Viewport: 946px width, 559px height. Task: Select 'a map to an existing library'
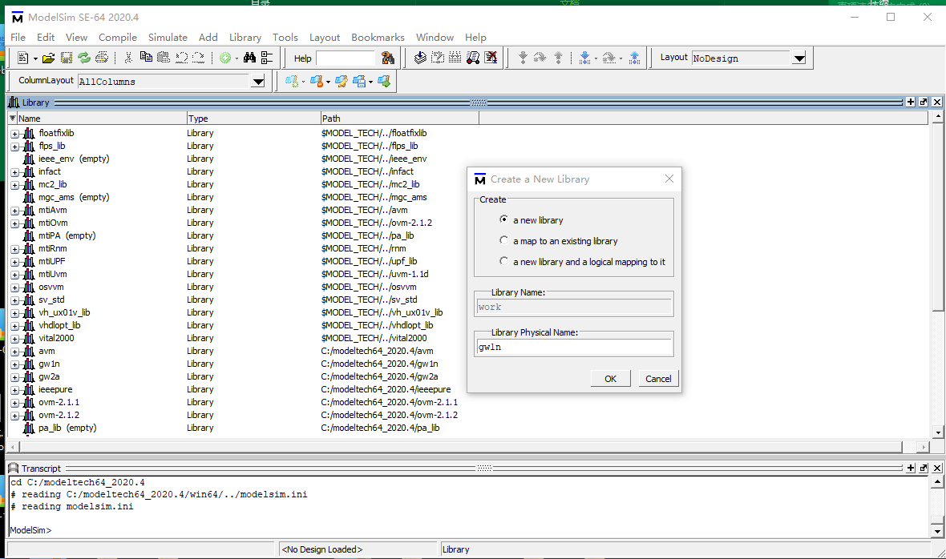[503, 240]
